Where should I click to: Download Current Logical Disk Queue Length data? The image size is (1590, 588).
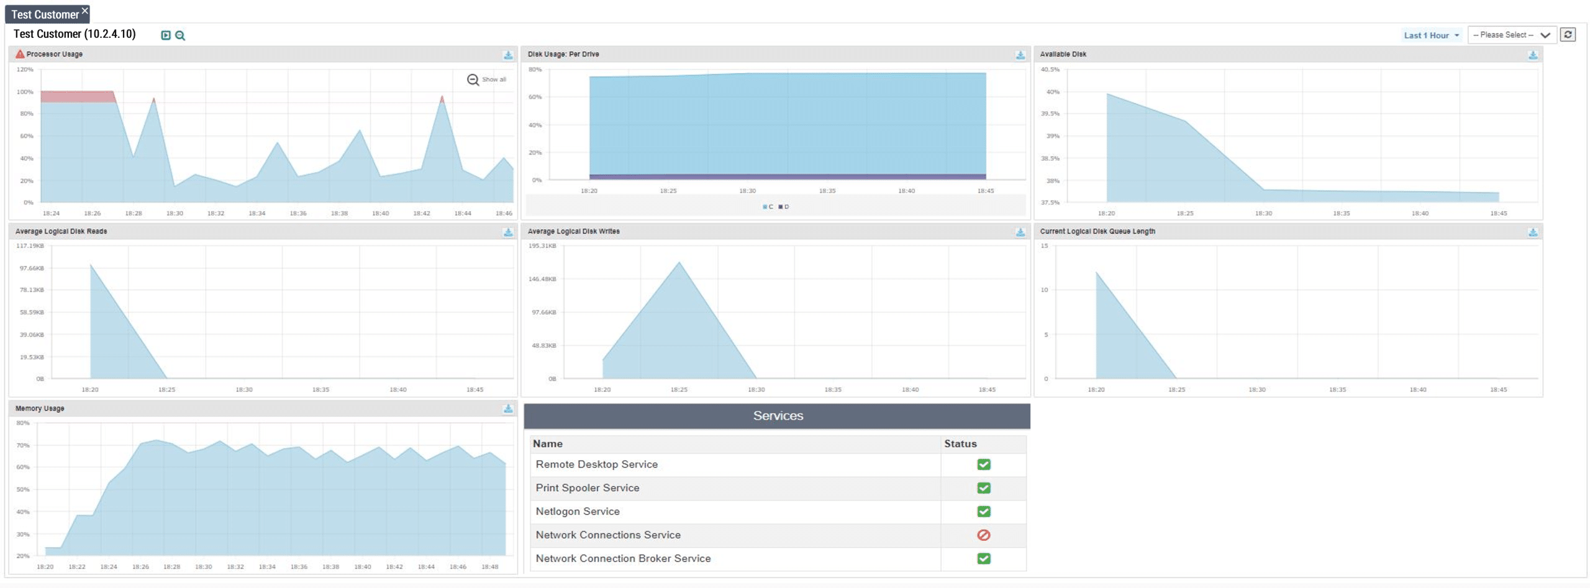click(x=1532, y=232)
